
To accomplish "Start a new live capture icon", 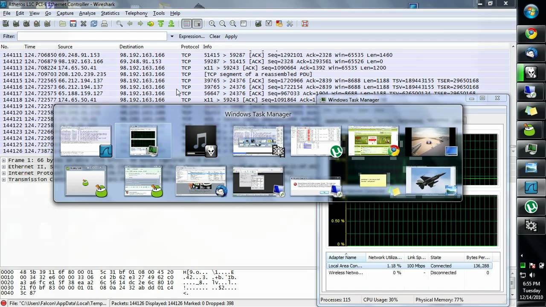I will (26, 24).
